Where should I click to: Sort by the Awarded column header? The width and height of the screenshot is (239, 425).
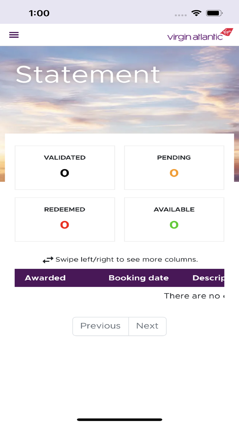(45, 278)
